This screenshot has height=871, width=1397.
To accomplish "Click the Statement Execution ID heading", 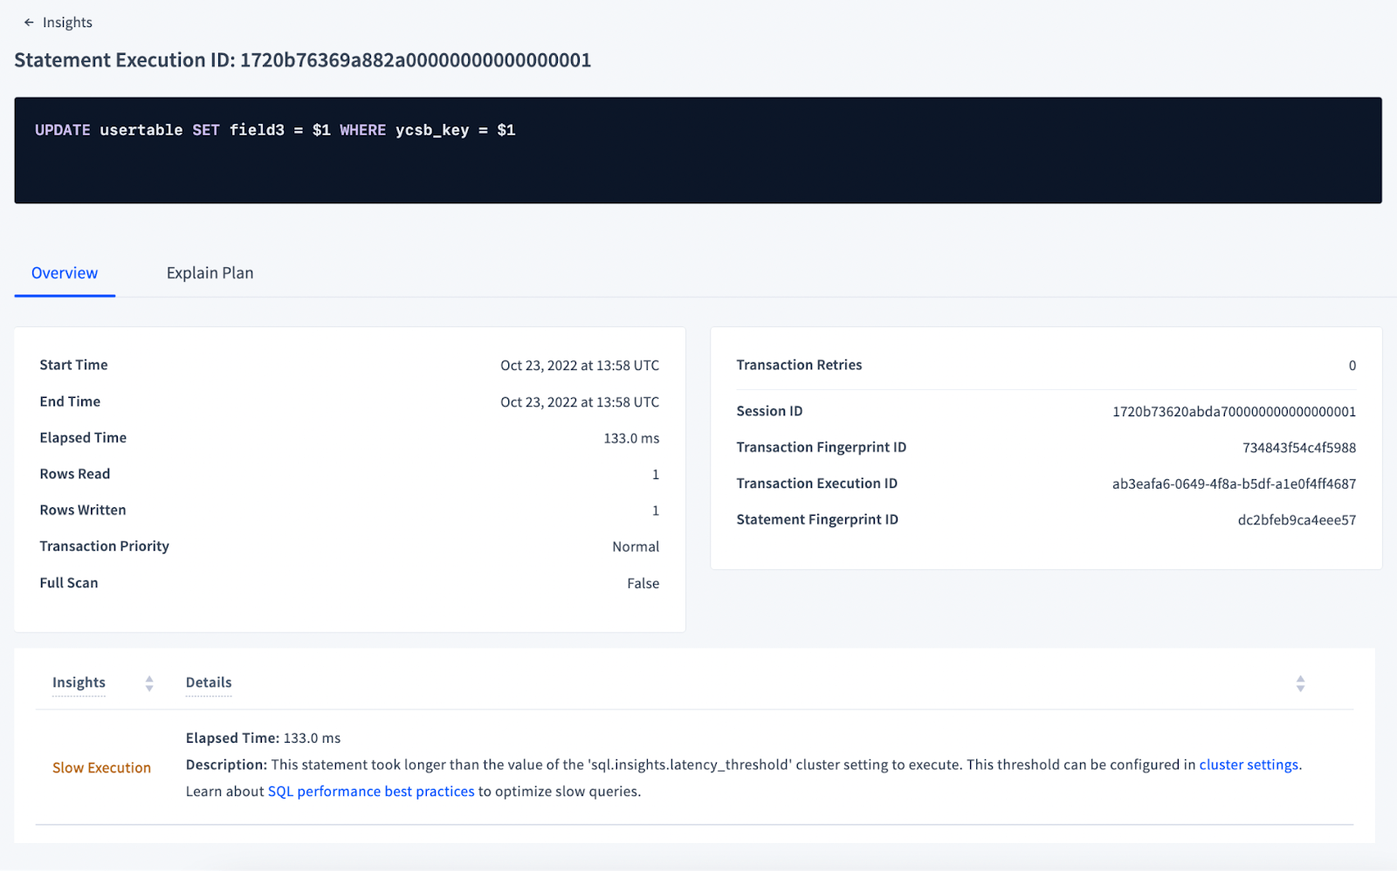I will pyautogui.click(x=302, y=60).
